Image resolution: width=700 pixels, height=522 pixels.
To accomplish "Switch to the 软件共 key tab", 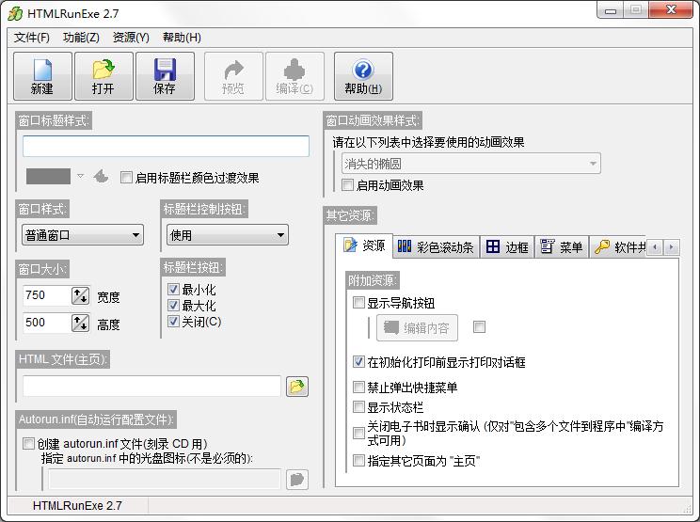I will pyautogui.click(x=618, y=247).
